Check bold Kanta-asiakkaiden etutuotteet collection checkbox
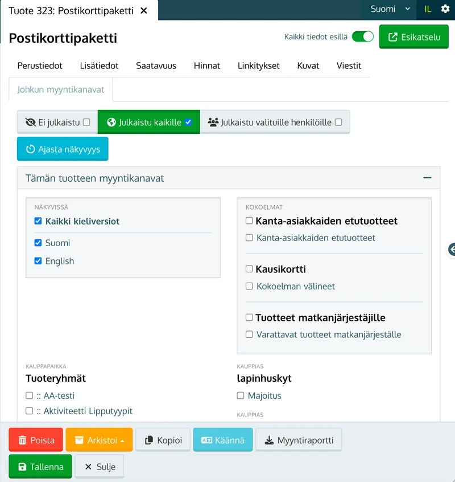 [249, 220]
